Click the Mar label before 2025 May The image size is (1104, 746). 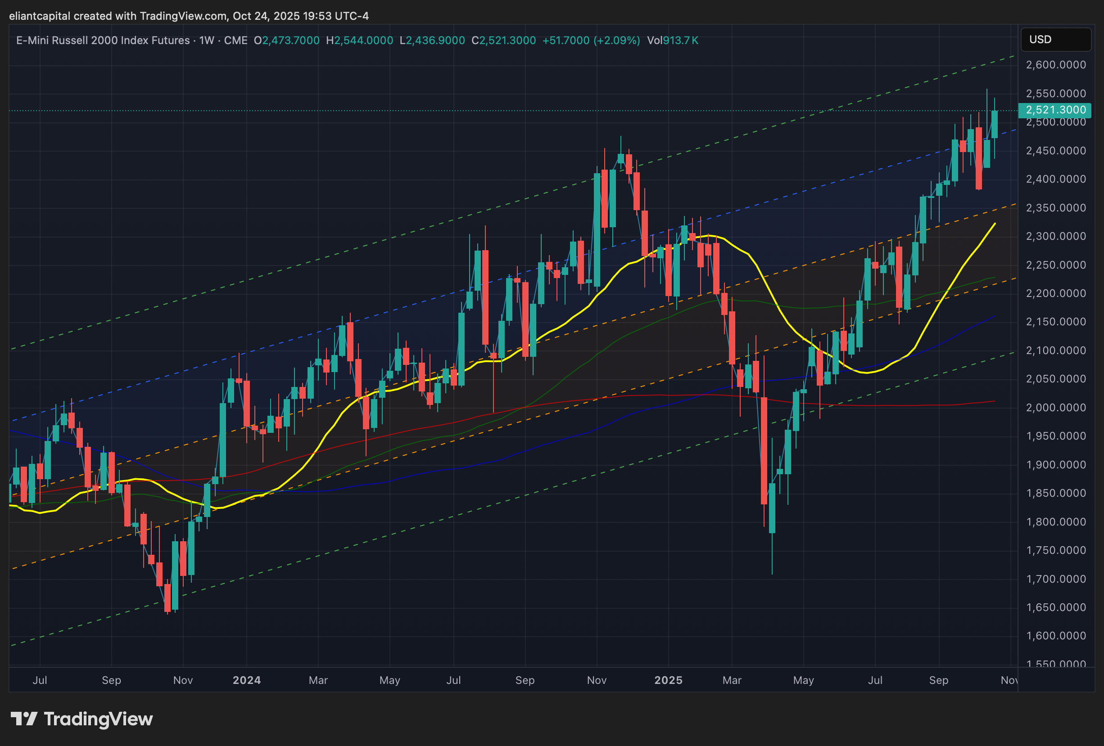pos(732,680)
